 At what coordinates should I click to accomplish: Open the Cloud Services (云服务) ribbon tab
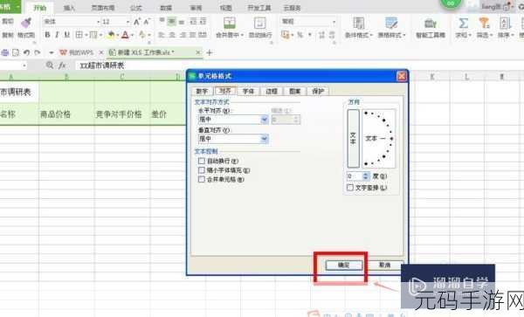pyautogui.click(x=292, y=8)
